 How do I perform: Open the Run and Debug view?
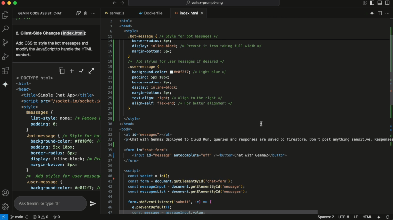5,56
